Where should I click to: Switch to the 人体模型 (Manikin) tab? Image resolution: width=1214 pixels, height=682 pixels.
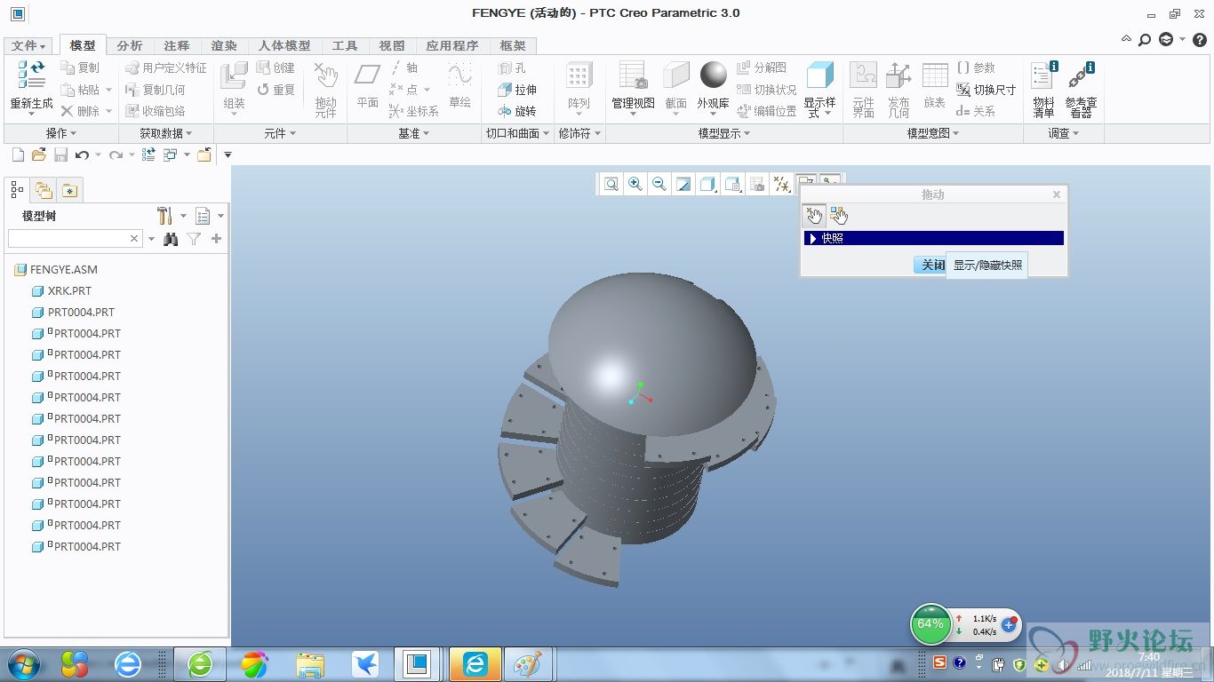point(284,45)
